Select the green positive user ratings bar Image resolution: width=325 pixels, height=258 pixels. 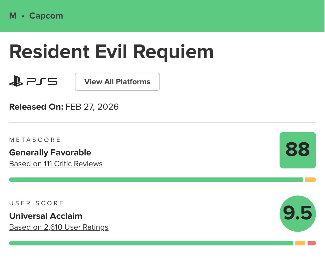click(x=151, y=243)
